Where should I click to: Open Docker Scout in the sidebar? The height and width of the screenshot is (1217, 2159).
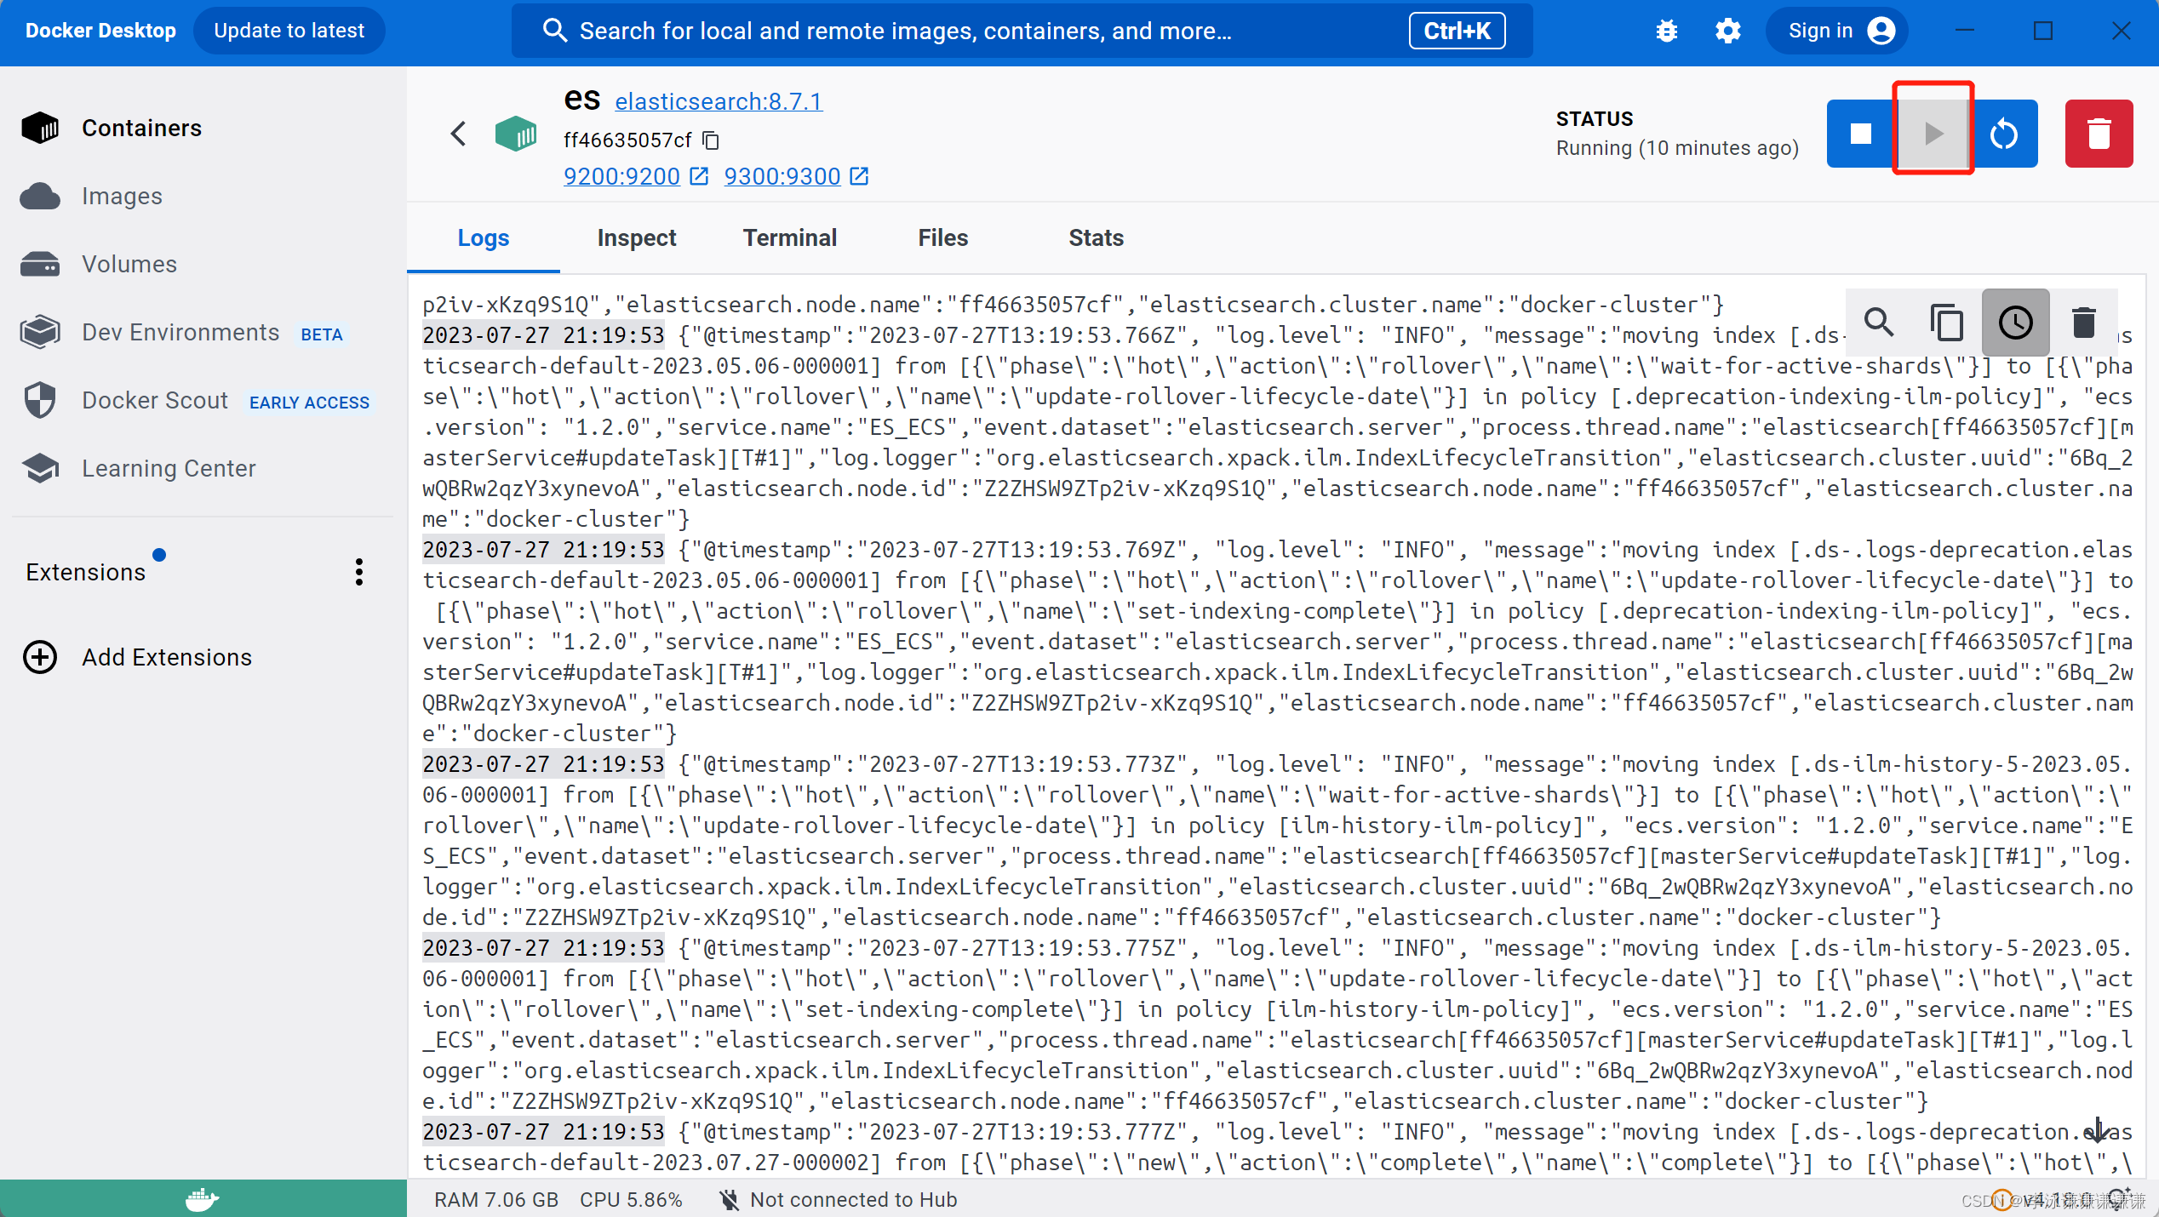(154, 400)
